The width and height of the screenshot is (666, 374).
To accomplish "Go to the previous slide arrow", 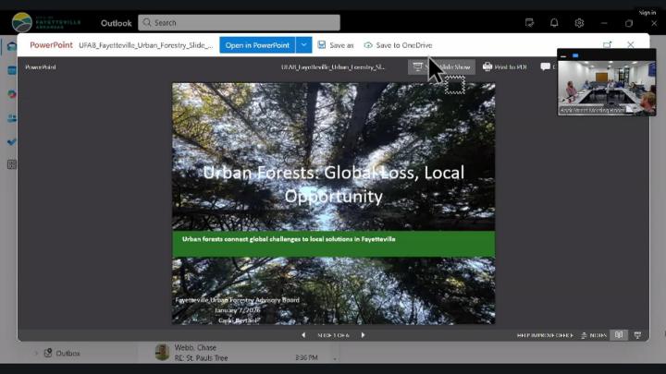I will pos(303,335).
